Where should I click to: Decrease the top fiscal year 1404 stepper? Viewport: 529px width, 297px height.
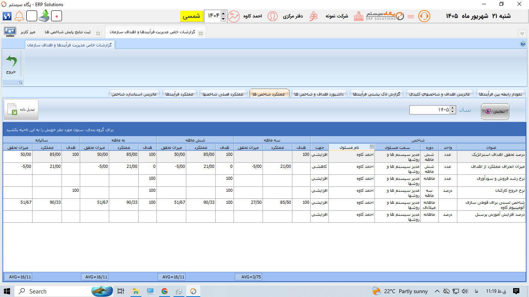click(223, 18)
